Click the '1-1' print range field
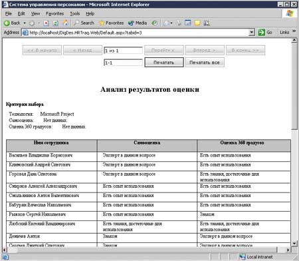Image resolution: width=299 pixels, height=261 pixels. 123,63
